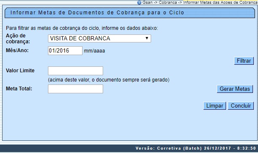258x153 pixels.
Task: Click the 'Valor Limite' label
Action: 20,71
